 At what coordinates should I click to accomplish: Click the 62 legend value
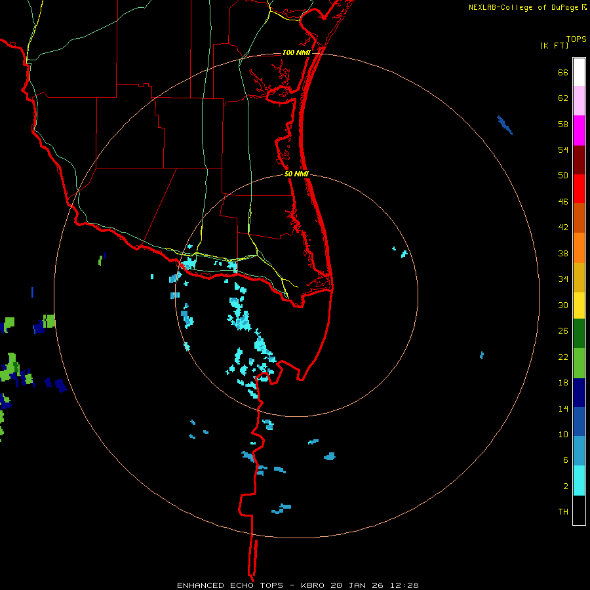pyautogui.click(x=563, y=98)
